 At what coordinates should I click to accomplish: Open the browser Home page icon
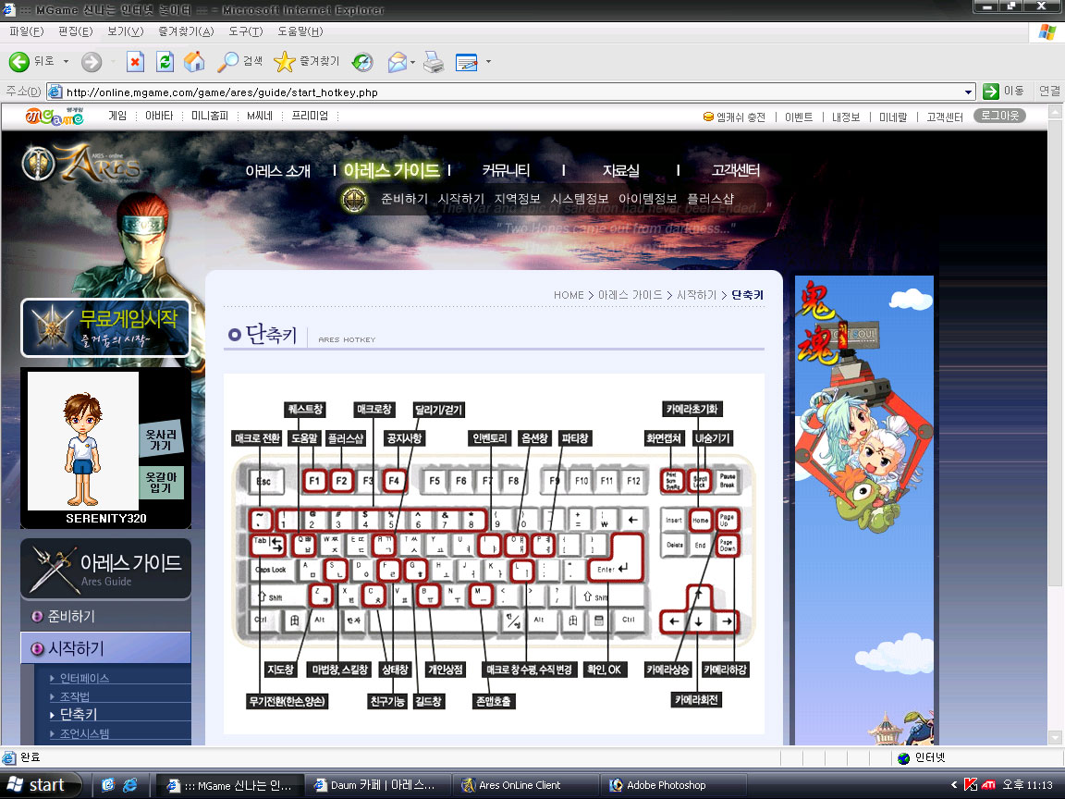tap(195, 62)
